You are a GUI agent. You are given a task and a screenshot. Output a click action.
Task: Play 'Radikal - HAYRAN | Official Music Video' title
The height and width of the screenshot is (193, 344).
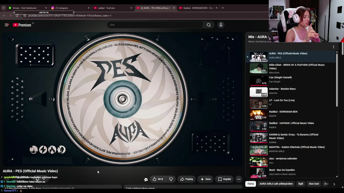pos(291,123)
